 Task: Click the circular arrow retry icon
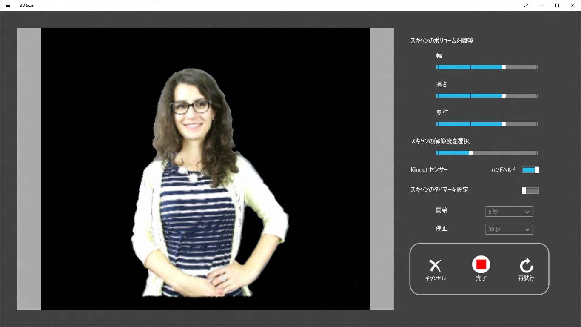click(526, 264)
